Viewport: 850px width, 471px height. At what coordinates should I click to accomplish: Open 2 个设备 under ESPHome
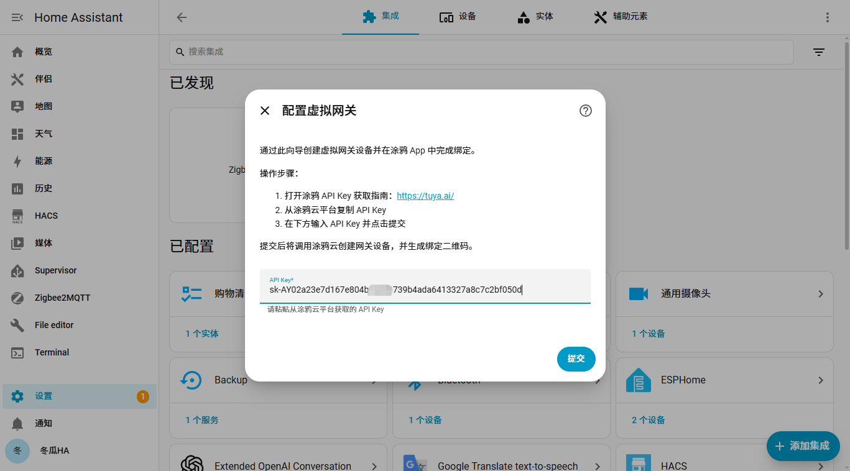click(x=649, y=420)
